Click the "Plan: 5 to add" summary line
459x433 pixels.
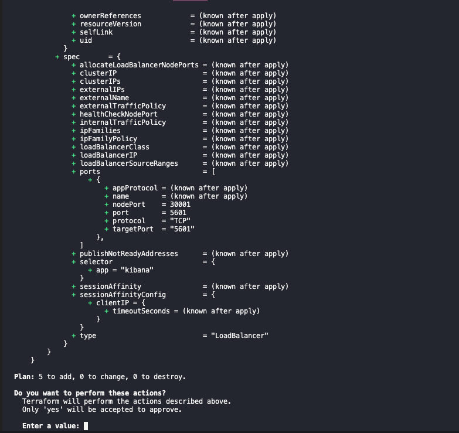[100, 377]
